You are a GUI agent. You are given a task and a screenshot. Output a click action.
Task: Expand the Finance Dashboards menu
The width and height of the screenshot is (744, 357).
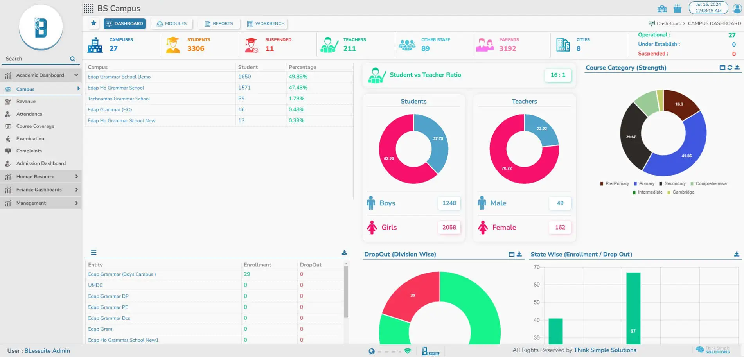pos(76,190)
